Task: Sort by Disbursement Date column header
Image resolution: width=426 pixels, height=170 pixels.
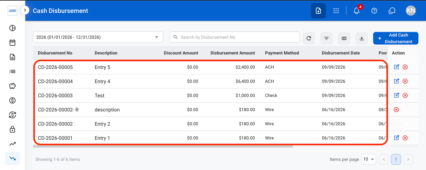Action: point(341,53)
